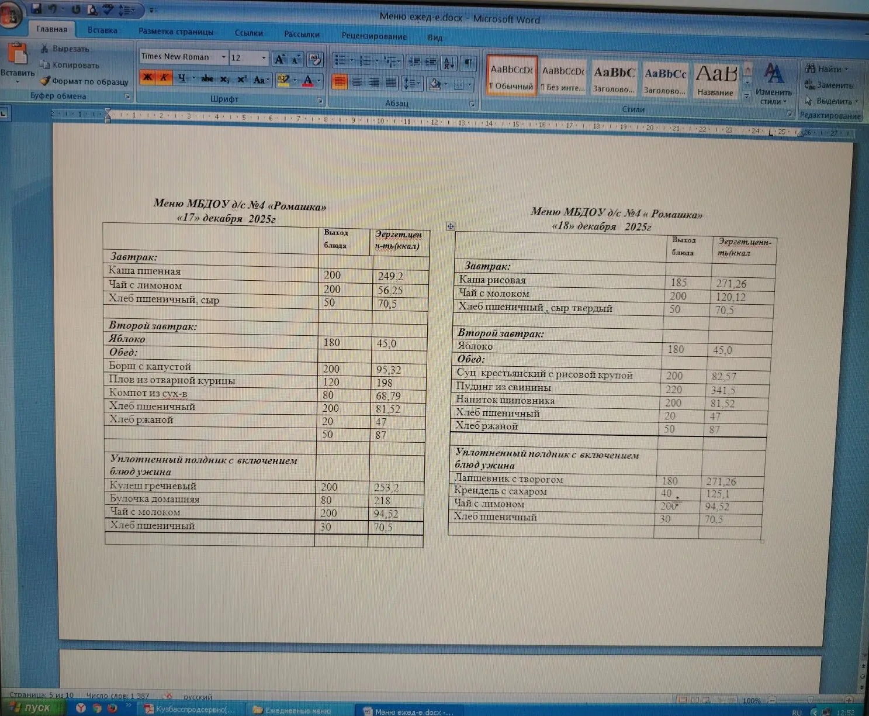Image resolution: width=869 pixels, height=716 pixels.
Task: Click the Sort A-Z icon
Action: click(x=449, y=63)
